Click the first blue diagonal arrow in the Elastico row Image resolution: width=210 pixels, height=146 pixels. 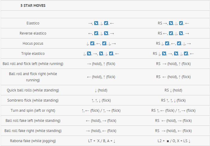click(96, 23)
